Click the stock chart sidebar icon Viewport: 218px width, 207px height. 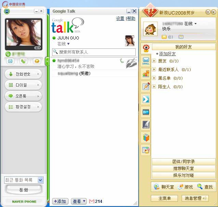click(x=146, y=74)
